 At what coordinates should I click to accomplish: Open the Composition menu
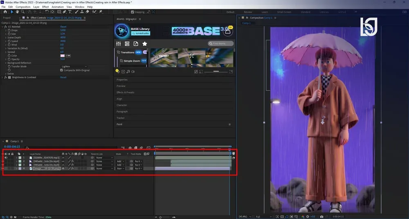click(x=23, y=7)
